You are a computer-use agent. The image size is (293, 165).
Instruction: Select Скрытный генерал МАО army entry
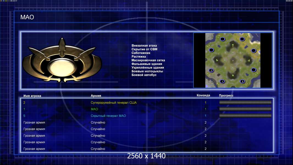(108, 116)
